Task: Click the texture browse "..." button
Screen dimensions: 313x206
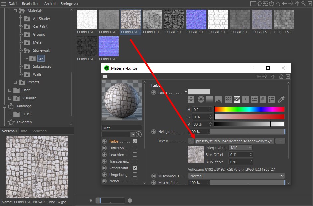Action: [280, 141]
